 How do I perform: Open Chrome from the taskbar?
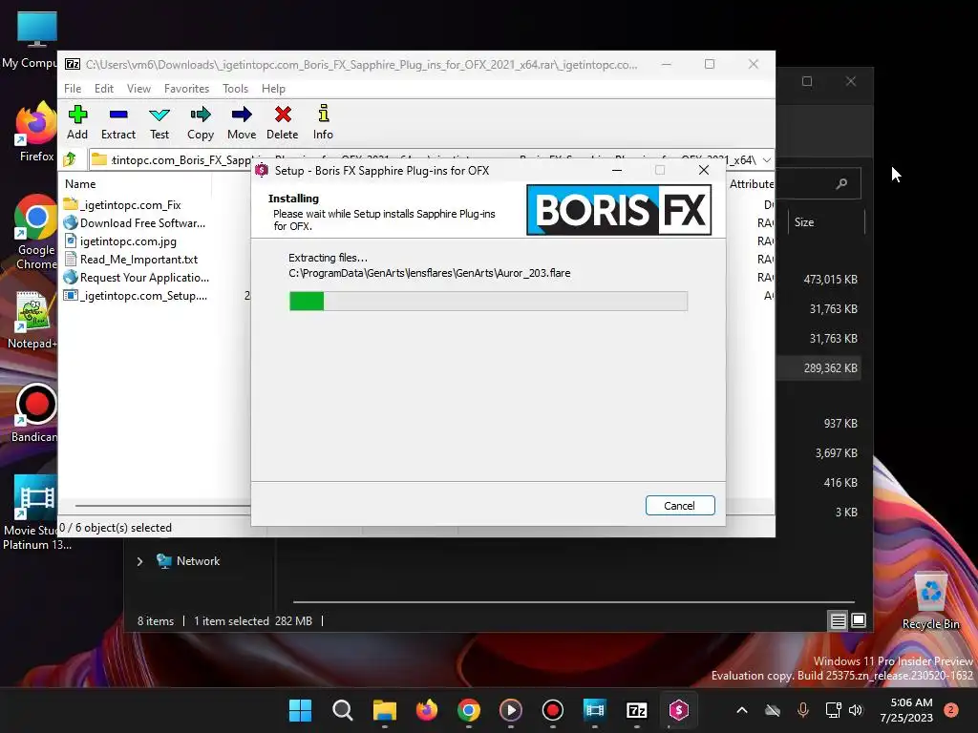468,710
